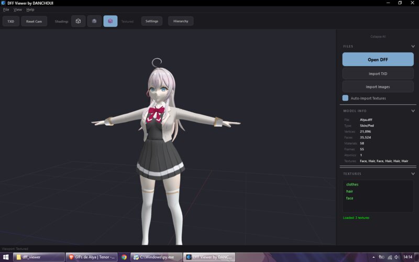Open the View menu

18,9
